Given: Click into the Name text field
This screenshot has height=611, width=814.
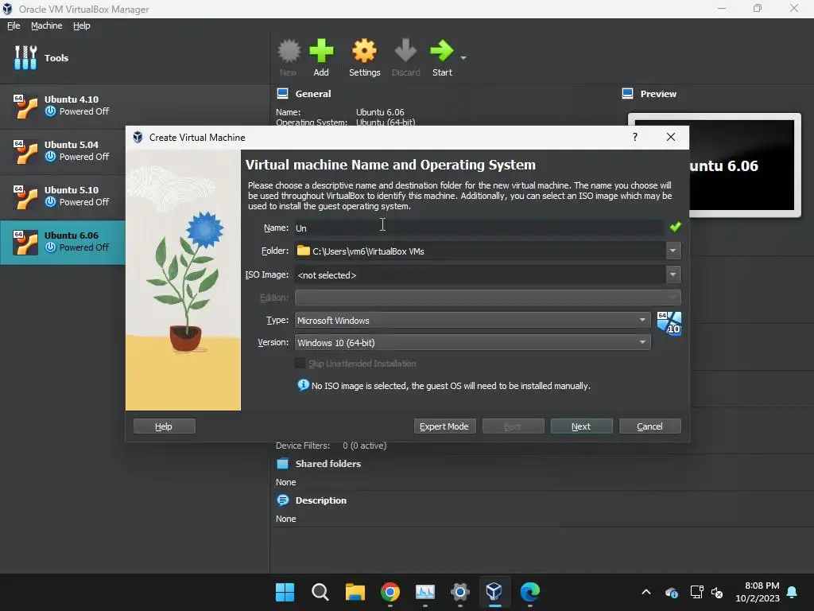Looking at the screenshot, I should (x=479, y=228).
